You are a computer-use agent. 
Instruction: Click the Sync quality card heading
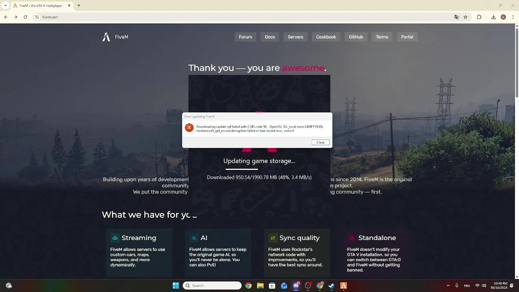point(300,238)
